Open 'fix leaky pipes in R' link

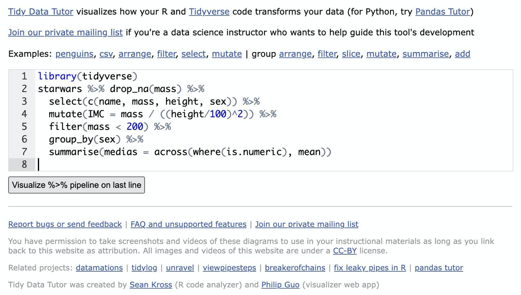(370, 268)
